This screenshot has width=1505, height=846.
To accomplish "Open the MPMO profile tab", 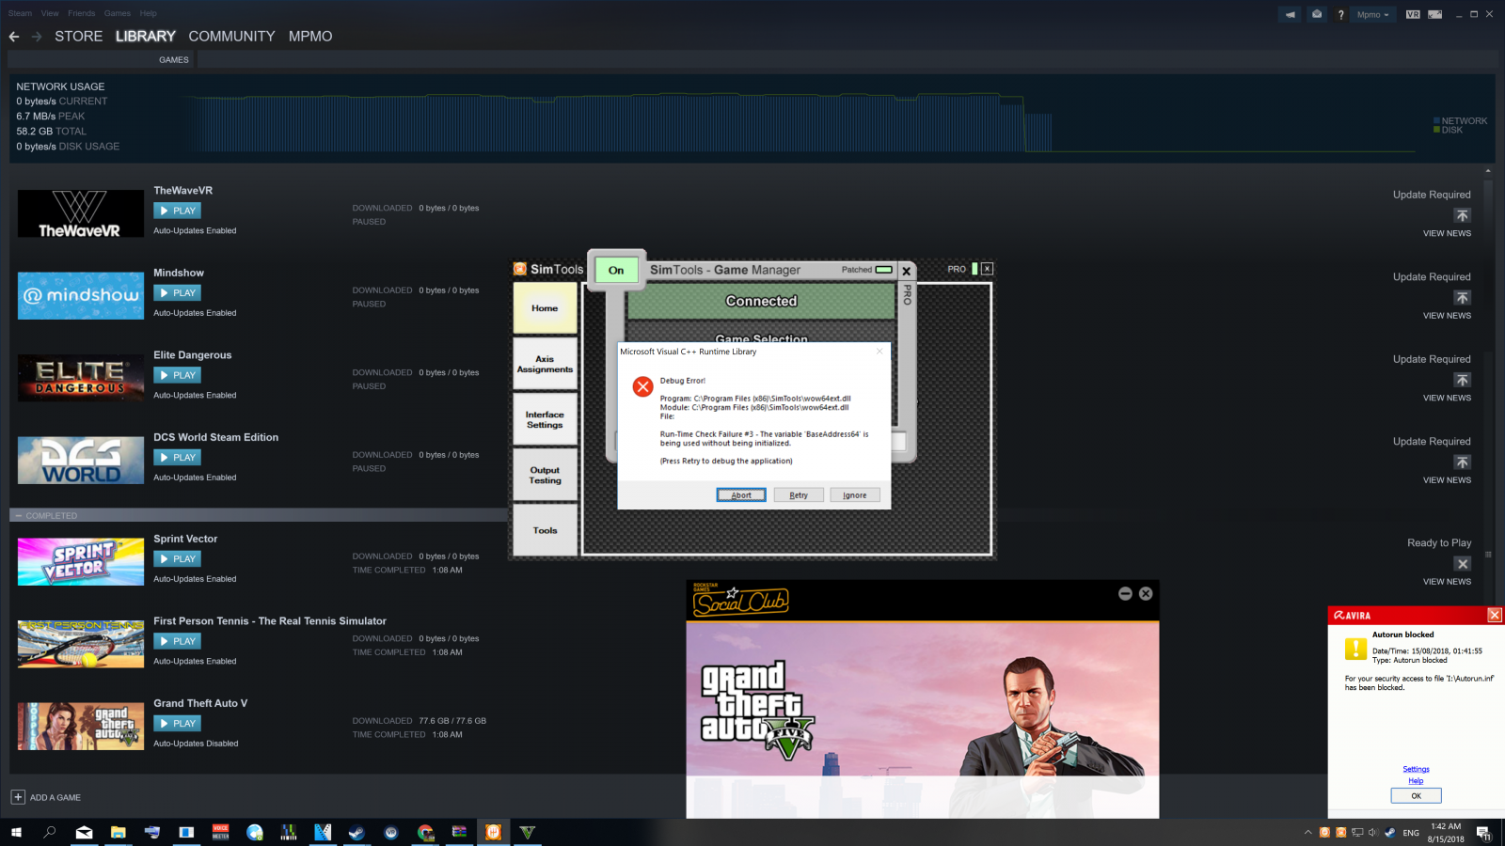I will point(310,37).
